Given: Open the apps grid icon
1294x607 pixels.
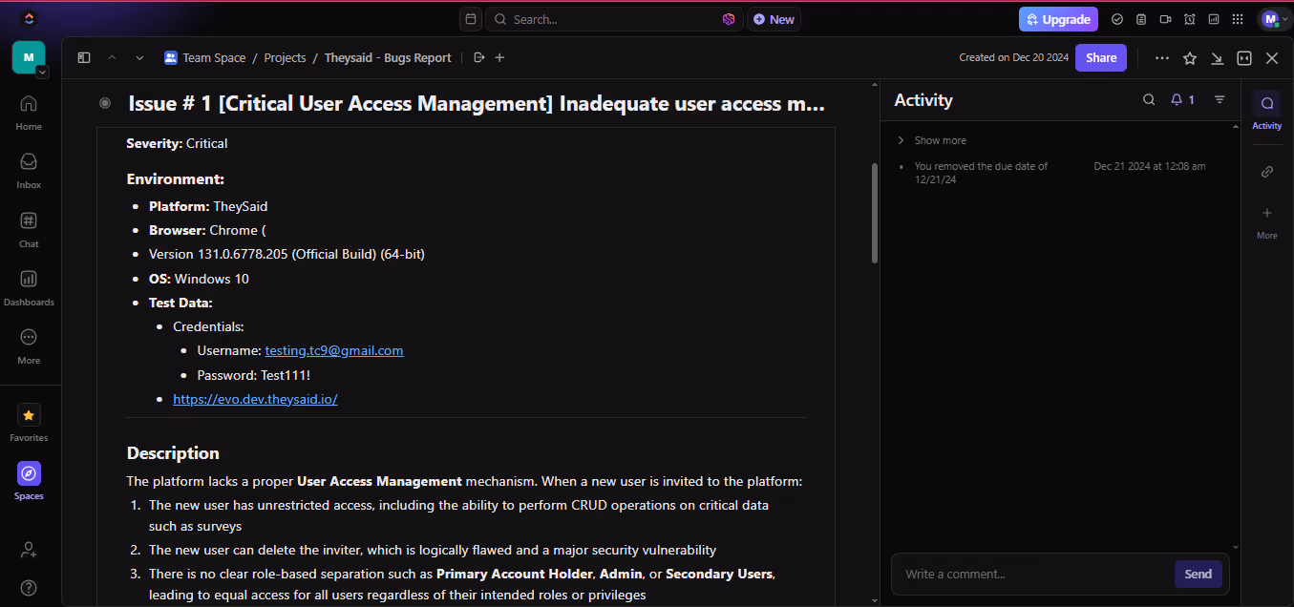Looking at the screenshot, I should pyautogui.click(x=1238, y=19).
